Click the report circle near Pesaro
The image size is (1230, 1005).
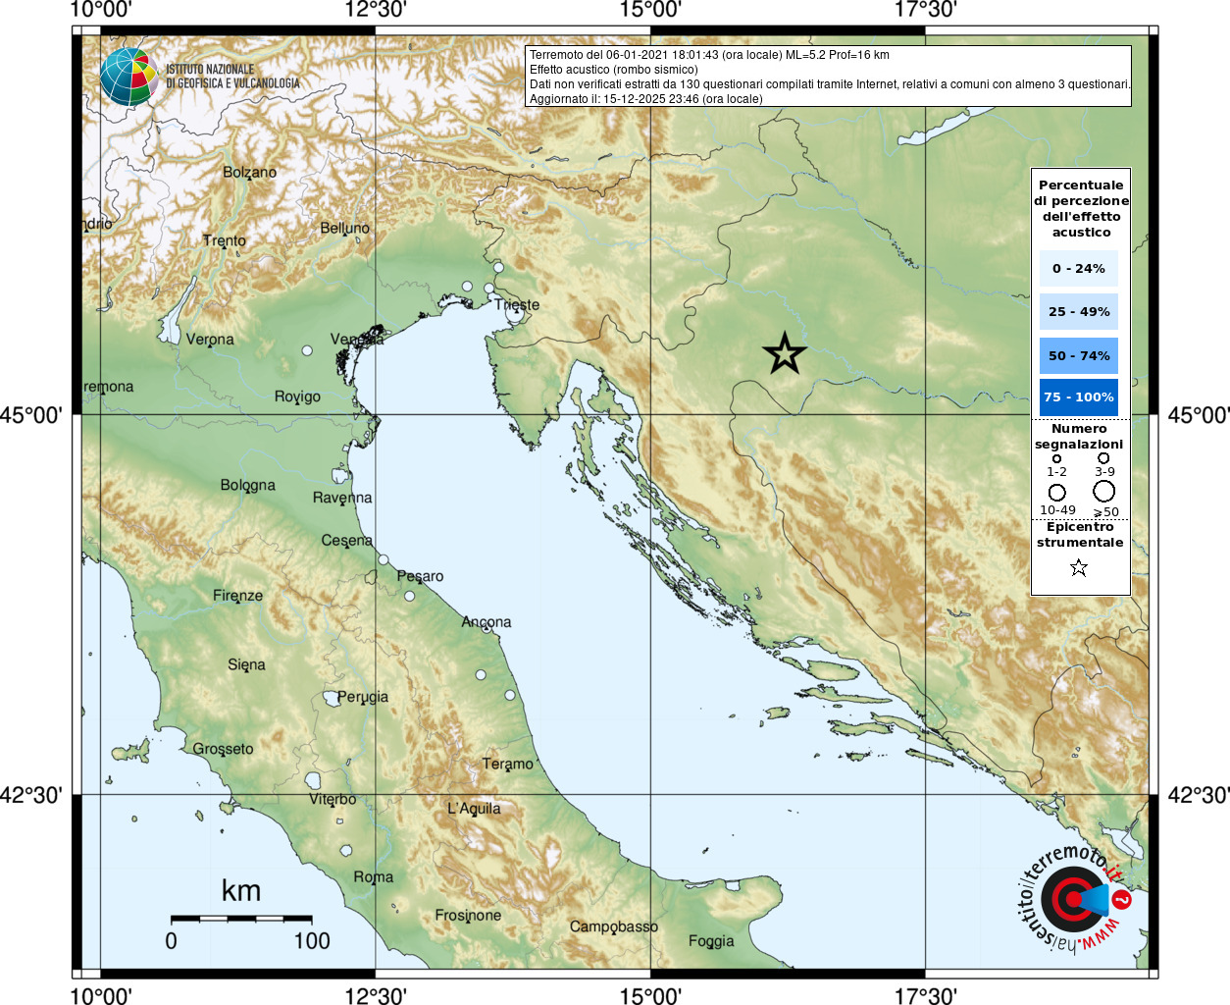click(409, 596)
